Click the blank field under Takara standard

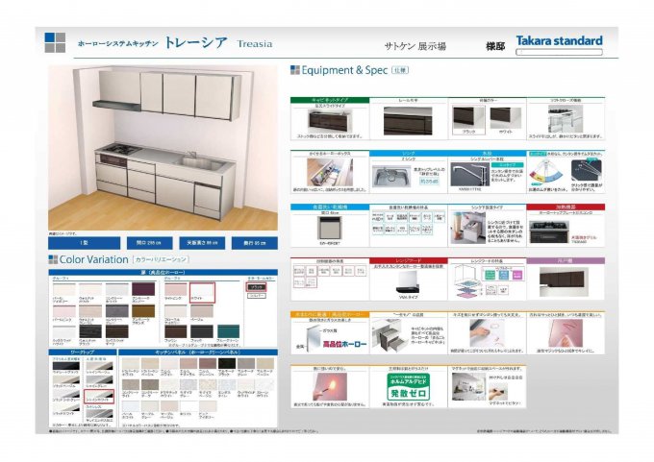(559, 52)
